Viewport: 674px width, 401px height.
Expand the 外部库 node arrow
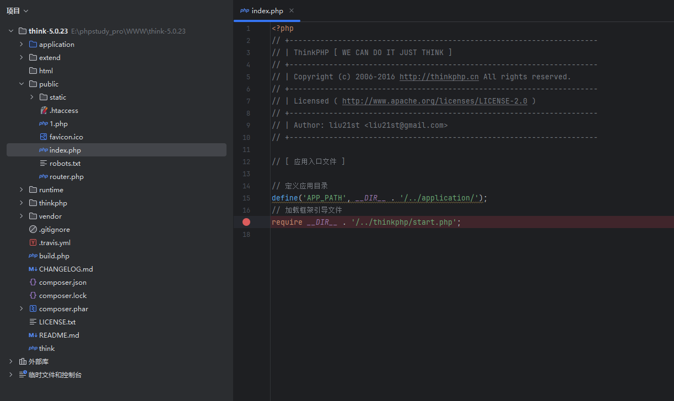pyautogui.click(x=11, y=362)
